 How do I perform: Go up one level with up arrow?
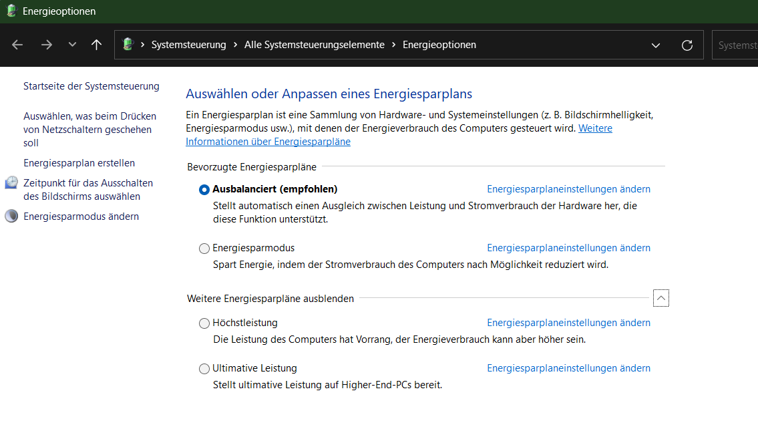pos(96,45)
